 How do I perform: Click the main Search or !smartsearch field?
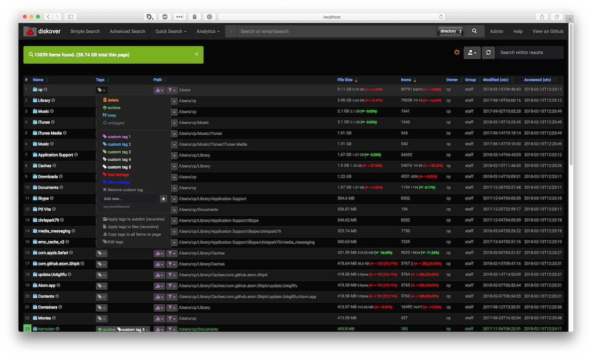tap(336, 31)
